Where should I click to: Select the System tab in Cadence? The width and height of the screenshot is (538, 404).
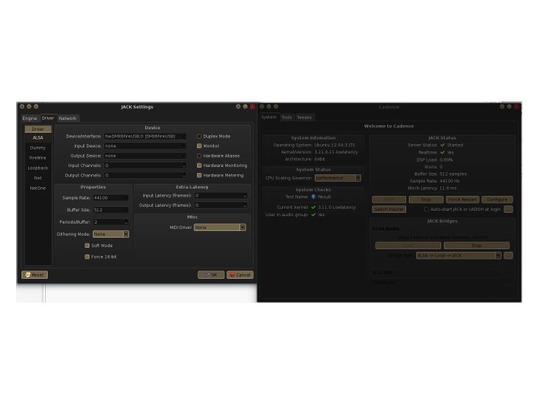(268, 117)
